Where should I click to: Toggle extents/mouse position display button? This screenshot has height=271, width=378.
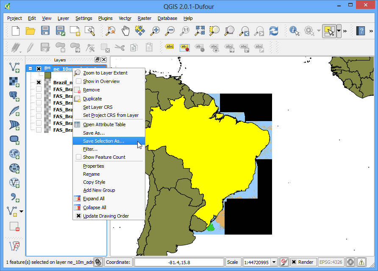[x=98, y=262]
